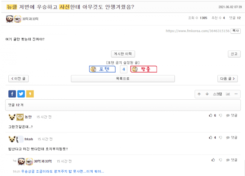Save the post with 스크랩
Image resolution: width=245 pixels, height=176 pixels.
(x=218, y=94)
